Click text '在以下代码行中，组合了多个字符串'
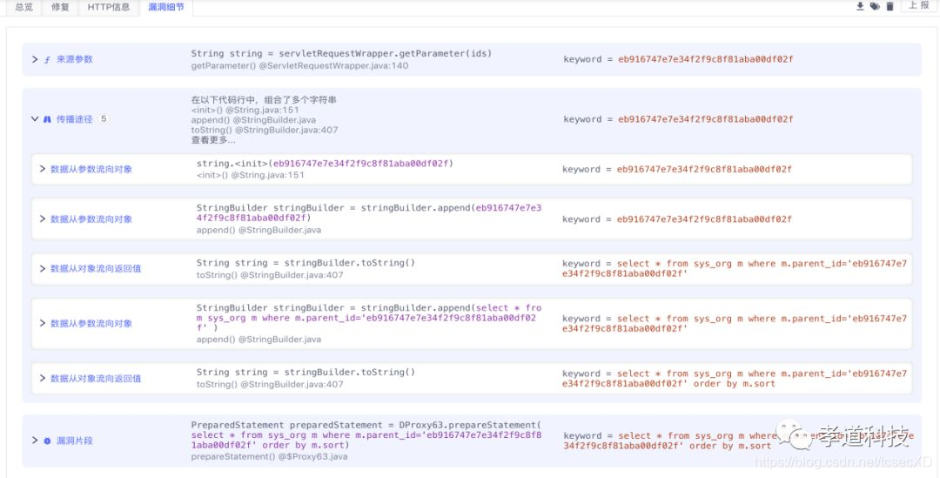The height and width of the screenshot is (478, 940). [x=264, y=99]
